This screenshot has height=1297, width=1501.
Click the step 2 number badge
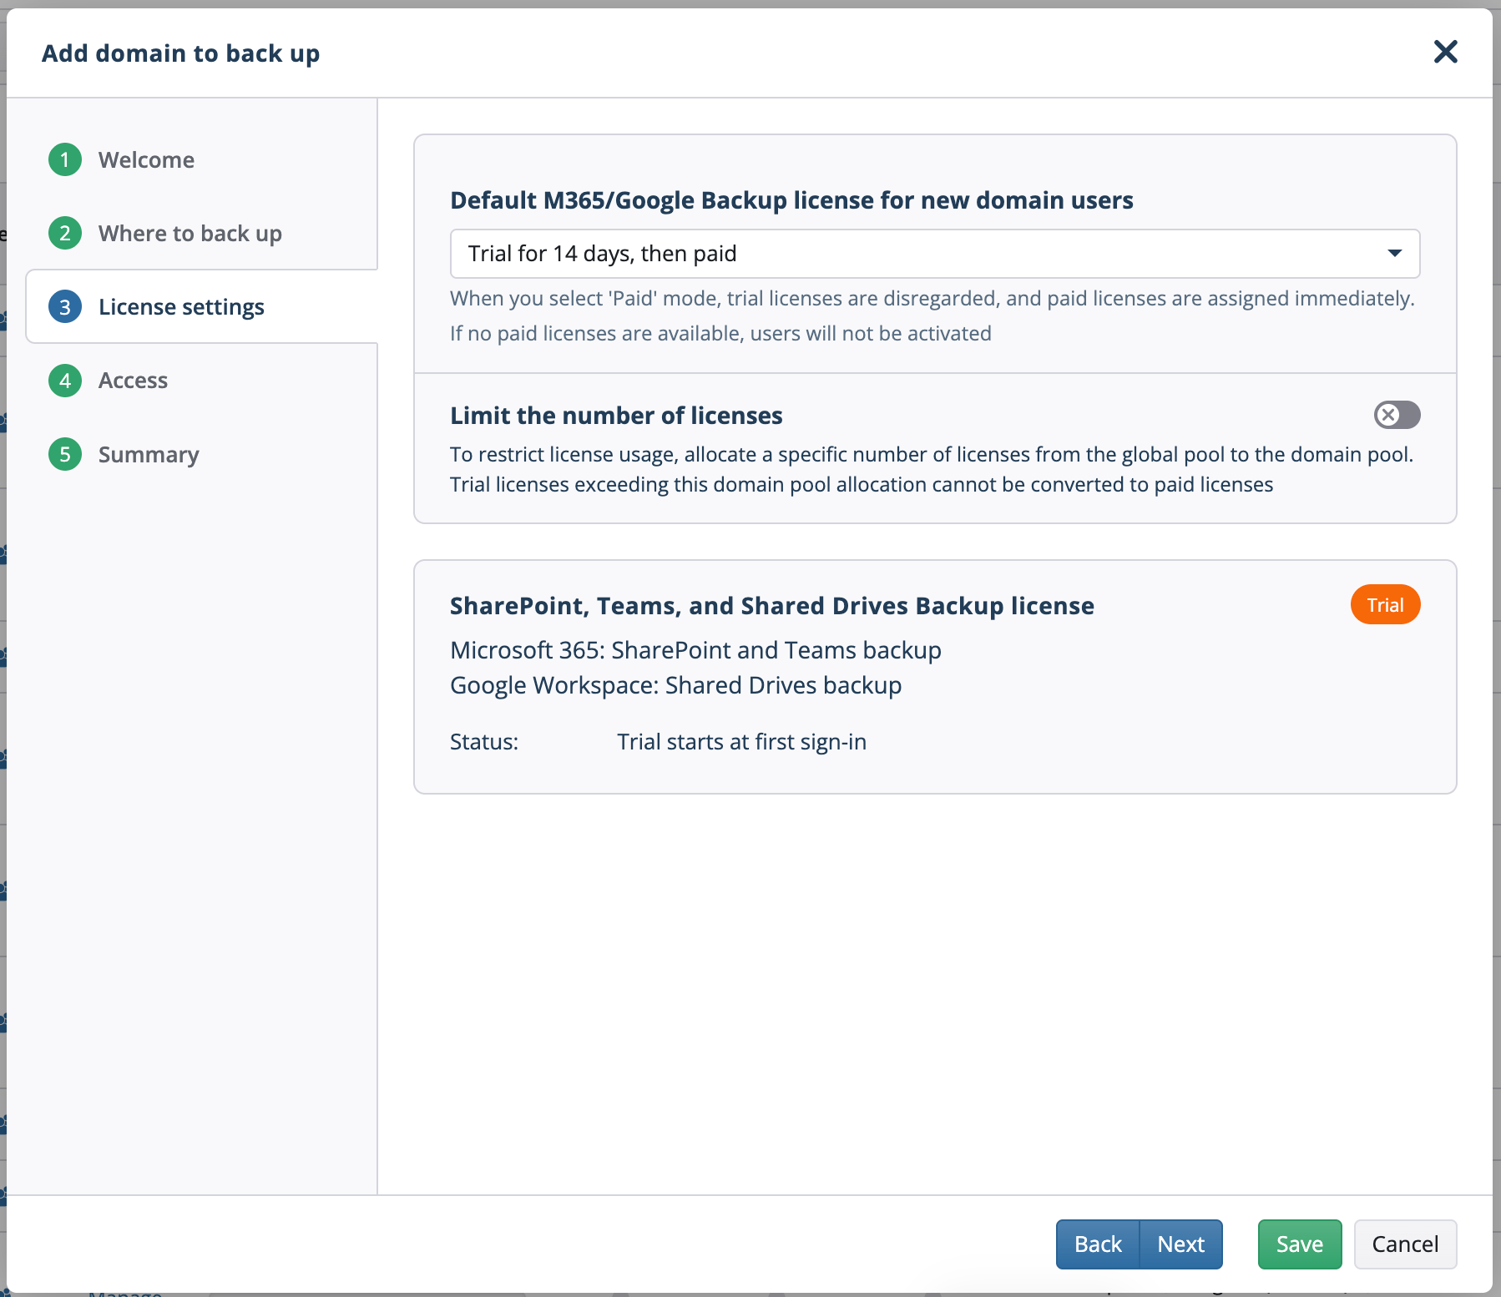(65, 234)
